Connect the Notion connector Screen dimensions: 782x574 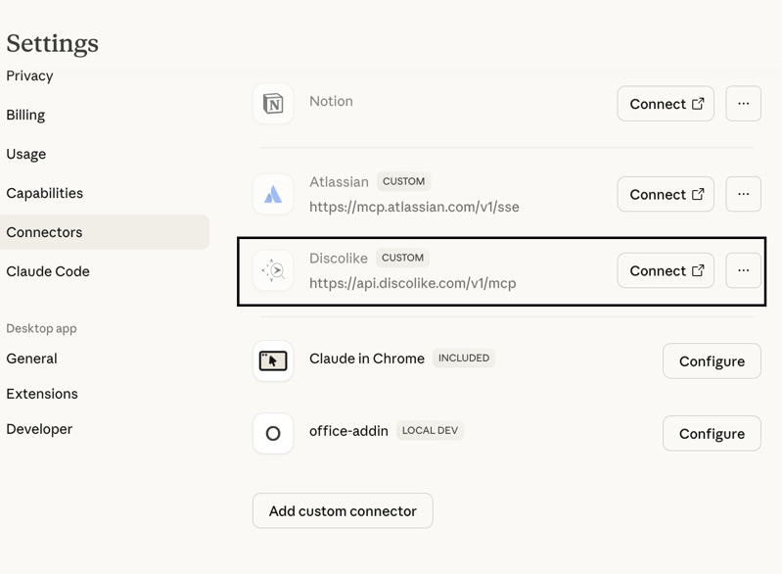click(666, 103)
